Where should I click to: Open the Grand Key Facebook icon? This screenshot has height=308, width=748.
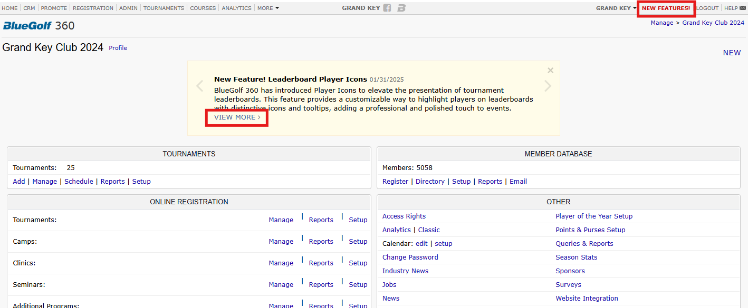[387, 8]
